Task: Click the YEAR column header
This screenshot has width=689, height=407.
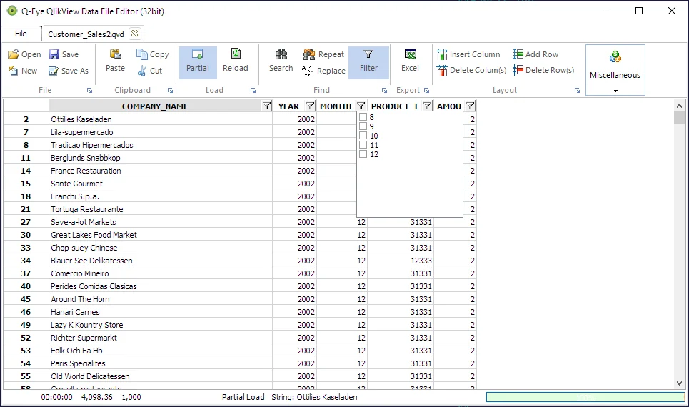Action: pyautogui.click(x=288, y=106)
